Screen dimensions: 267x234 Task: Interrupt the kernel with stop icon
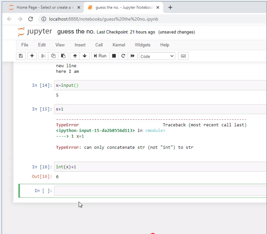pyautogui.click(x=114, y=56)
